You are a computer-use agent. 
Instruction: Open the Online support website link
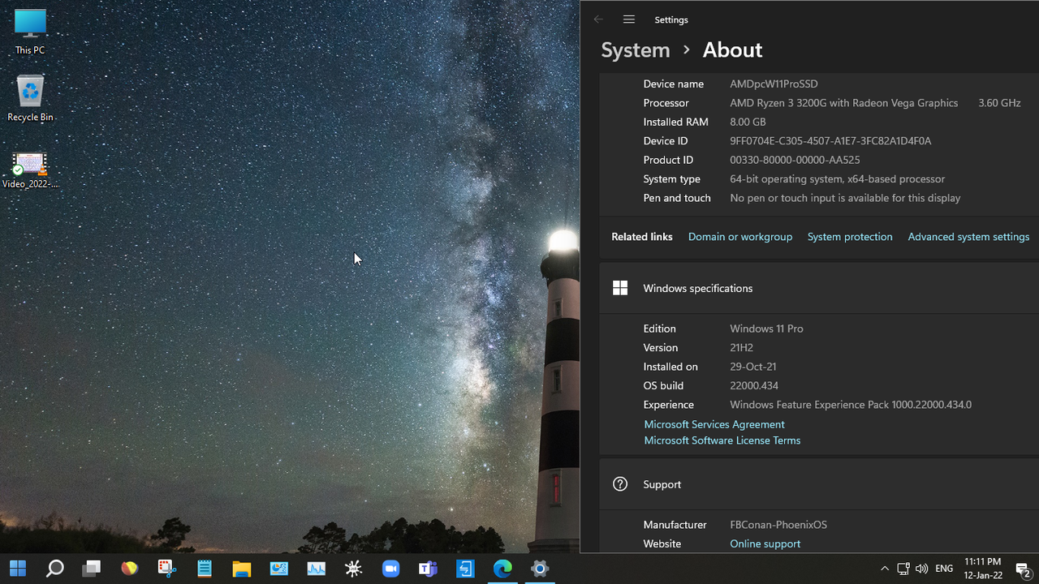tap(765, 543)
